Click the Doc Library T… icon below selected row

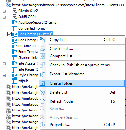pos(14,40)
